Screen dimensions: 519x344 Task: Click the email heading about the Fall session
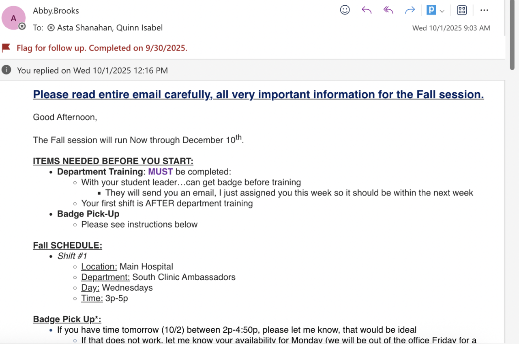tap(258, 94)
